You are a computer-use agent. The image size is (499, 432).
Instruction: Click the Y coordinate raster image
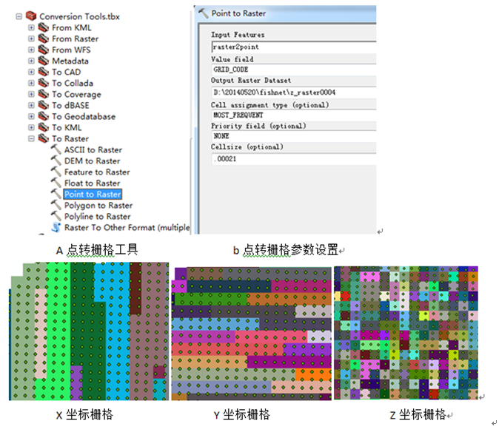(252, 334)
